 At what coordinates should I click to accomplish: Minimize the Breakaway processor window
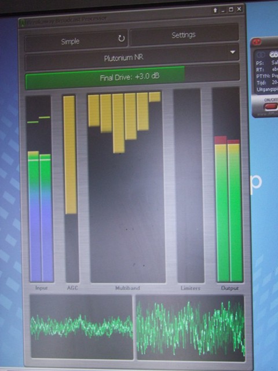click(x=223, y=10)
